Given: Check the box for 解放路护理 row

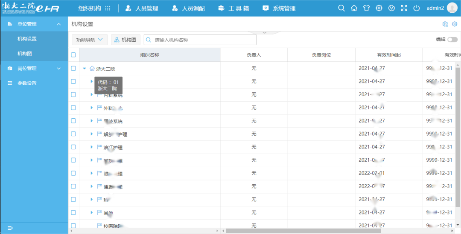Looking at the screenshot, I should click(73, 134).
